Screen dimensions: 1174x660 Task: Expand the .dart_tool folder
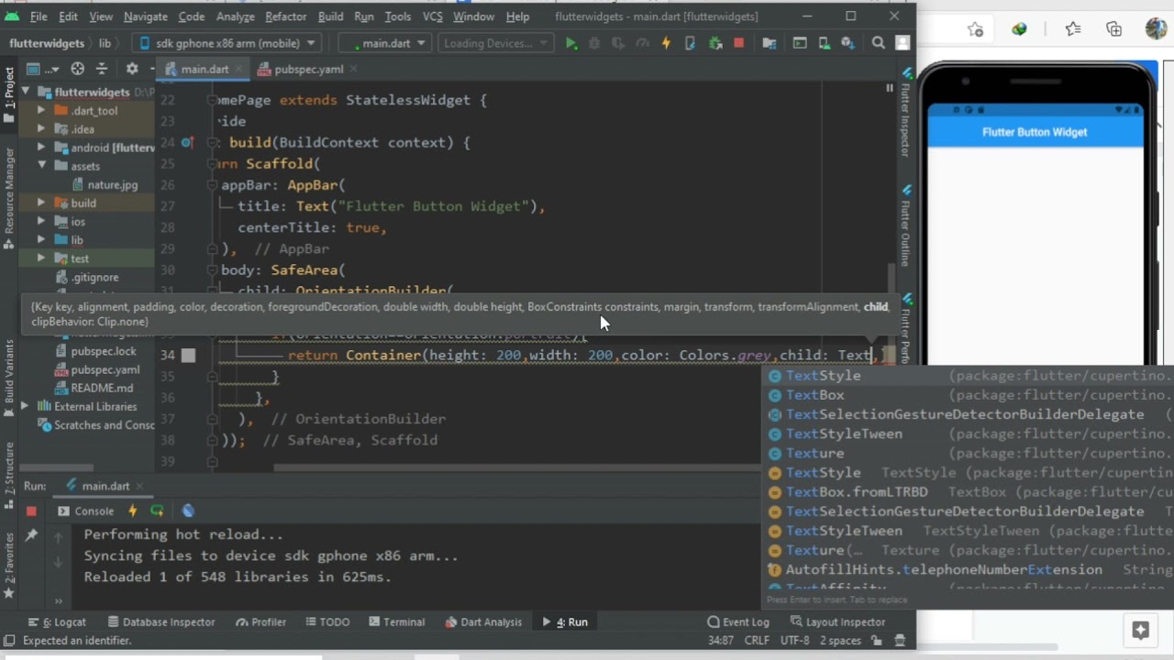(x=41, y=111)
